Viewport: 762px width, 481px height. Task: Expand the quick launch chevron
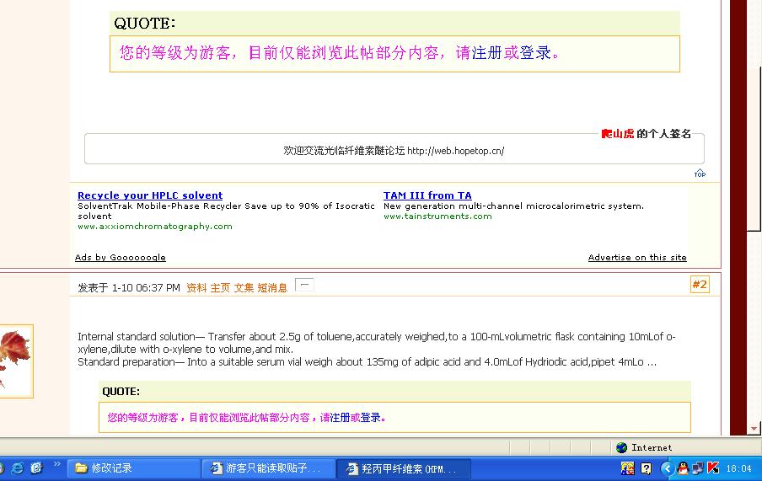56,464
